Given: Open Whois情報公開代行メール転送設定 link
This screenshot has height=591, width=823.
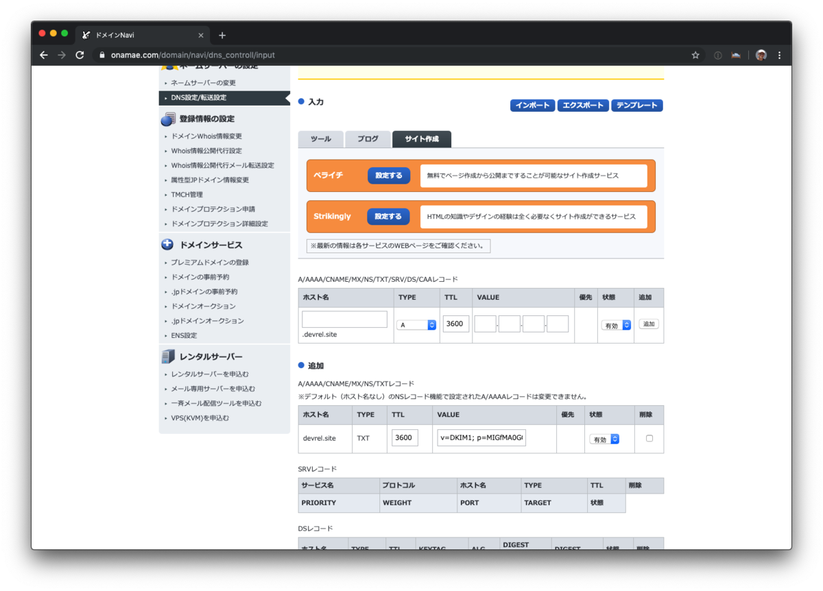Looking at the screenshot, I should tap(222, 165).
